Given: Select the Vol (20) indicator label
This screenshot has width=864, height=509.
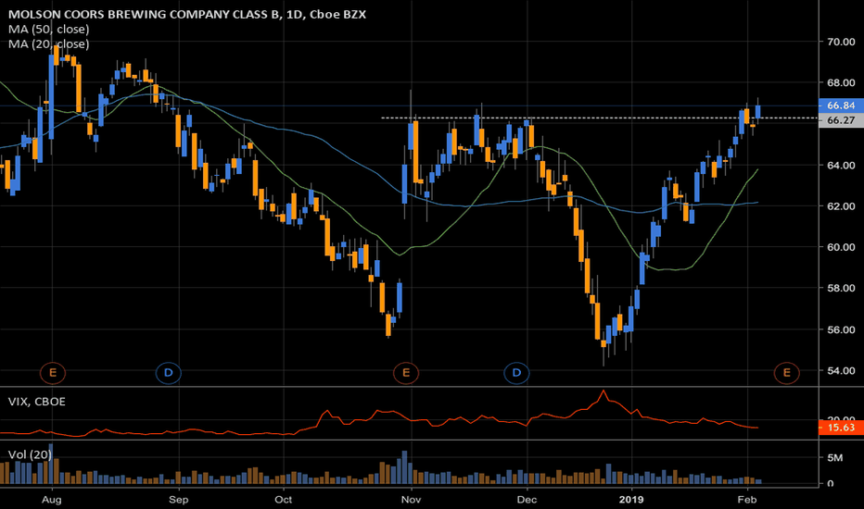Looking at the screenshot, I should pyautogui.click(x=30, y=454).
